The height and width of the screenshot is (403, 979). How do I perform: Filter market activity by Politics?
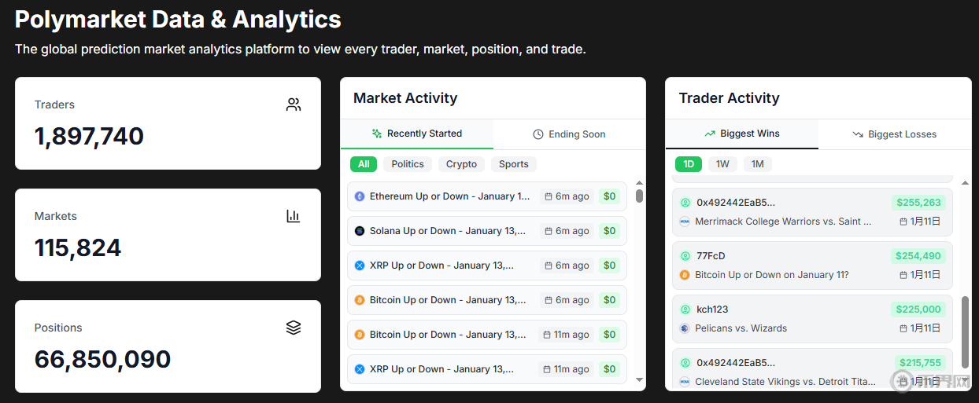[408, 164]
